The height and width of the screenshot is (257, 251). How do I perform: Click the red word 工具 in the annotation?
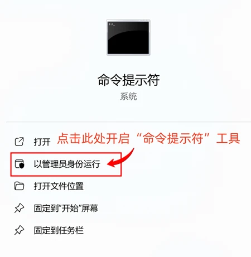(228, 138)
